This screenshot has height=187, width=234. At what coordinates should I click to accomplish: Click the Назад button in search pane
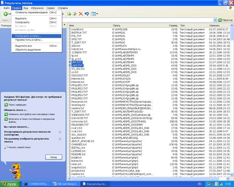54,157
